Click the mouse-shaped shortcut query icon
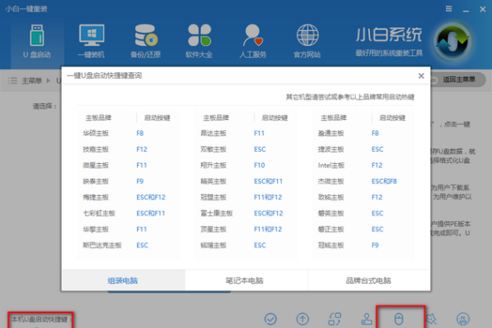The width and height of the screenshot is (492, 328). [399, 319]
